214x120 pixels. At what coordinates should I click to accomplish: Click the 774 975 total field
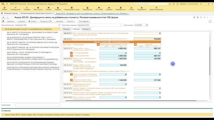click(x=147, y=39)
